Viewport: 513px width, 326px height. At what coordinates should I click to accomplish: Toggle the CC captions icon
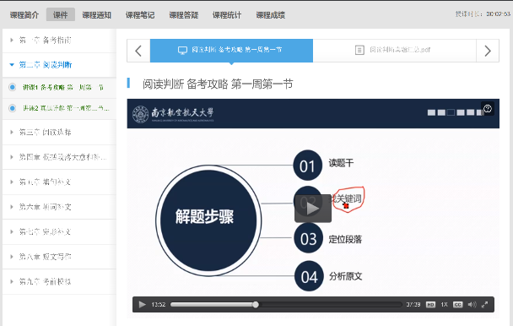tap(457, 305)
